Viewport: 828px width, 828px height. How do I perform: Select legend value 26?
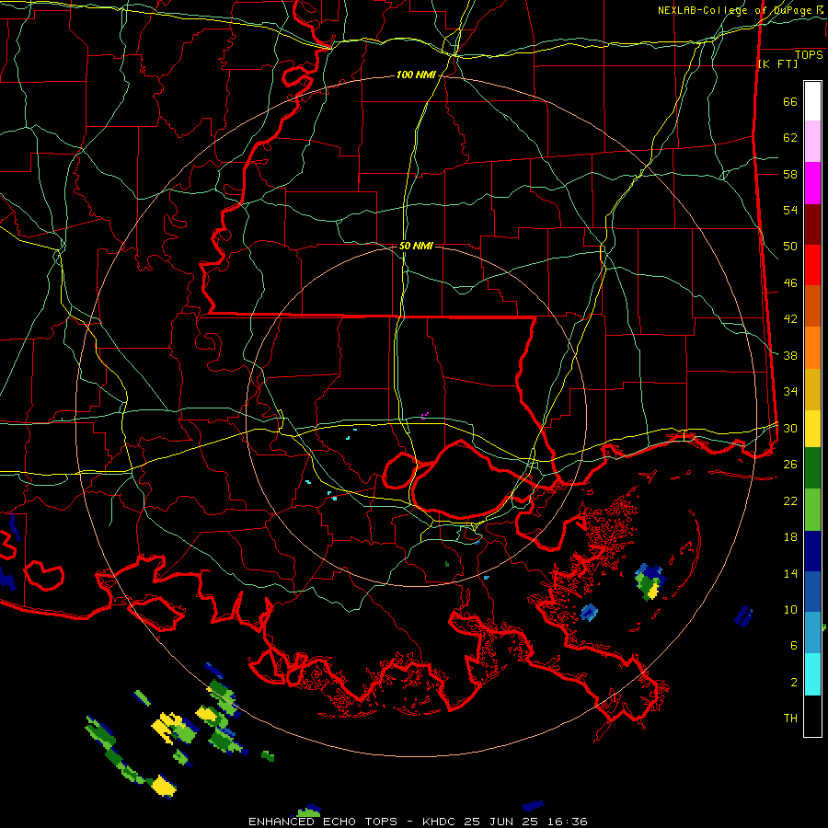click(x=790, y=465)
